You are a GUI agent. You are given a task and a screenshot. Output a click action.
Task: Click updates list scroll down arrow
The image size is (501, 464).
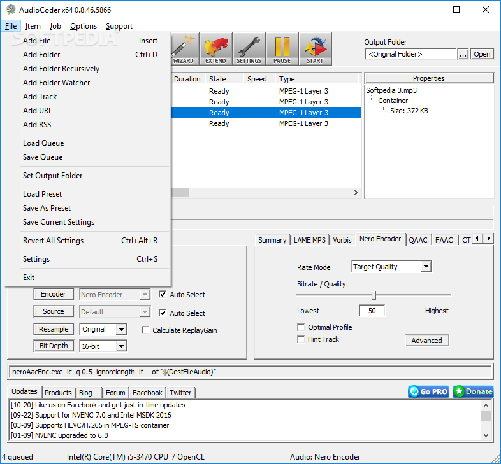(x=486, y=435)
